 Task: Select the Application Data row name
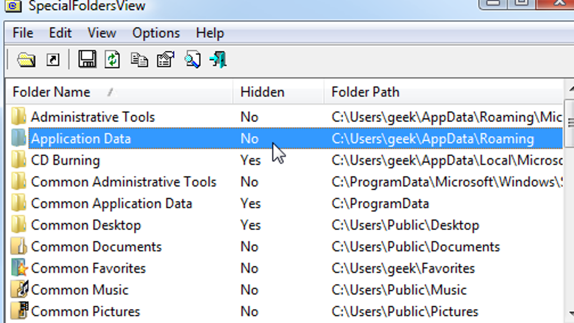click(x=81, y=139)
